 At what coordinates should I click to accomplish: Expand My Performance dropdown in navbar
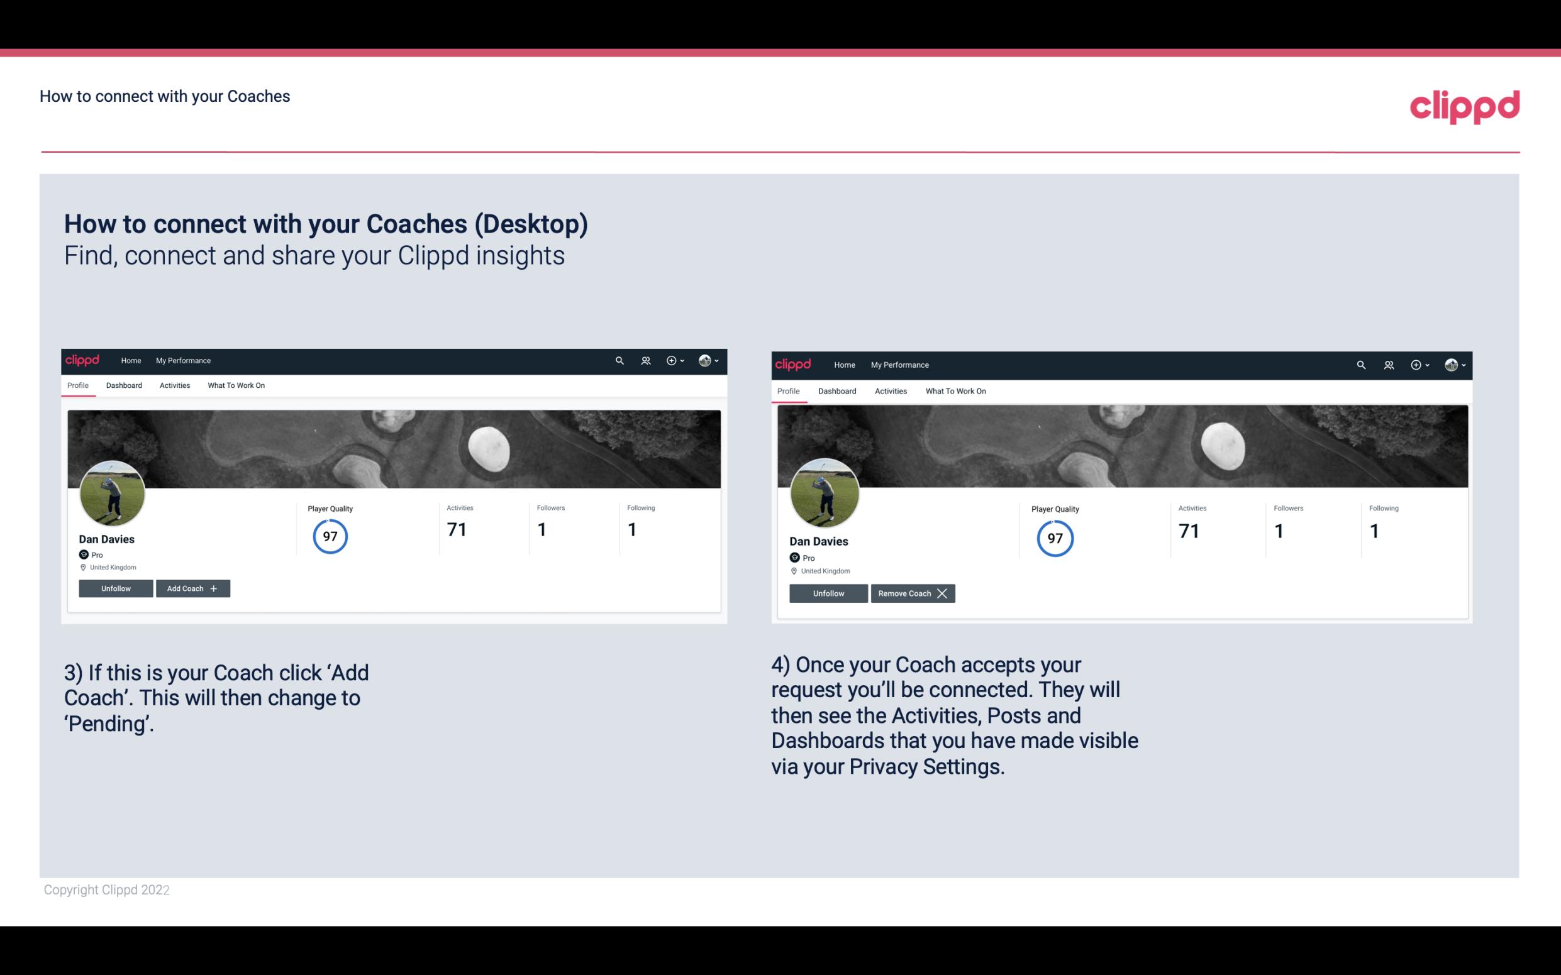[182, 360]
